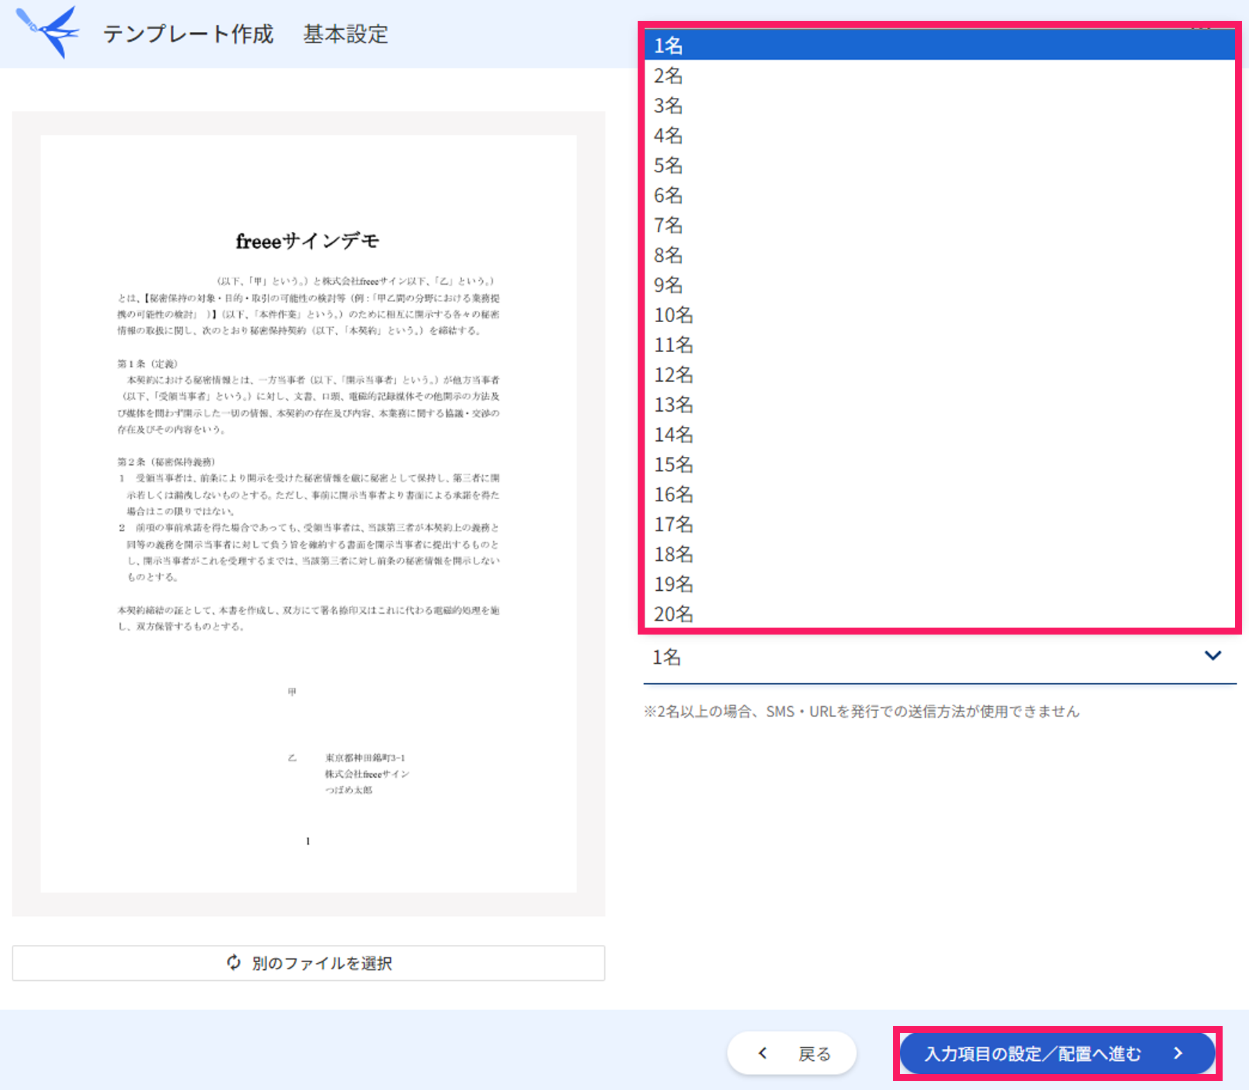
Task: Select 20名 at the list bottom
Action: [x=940, y=613]
